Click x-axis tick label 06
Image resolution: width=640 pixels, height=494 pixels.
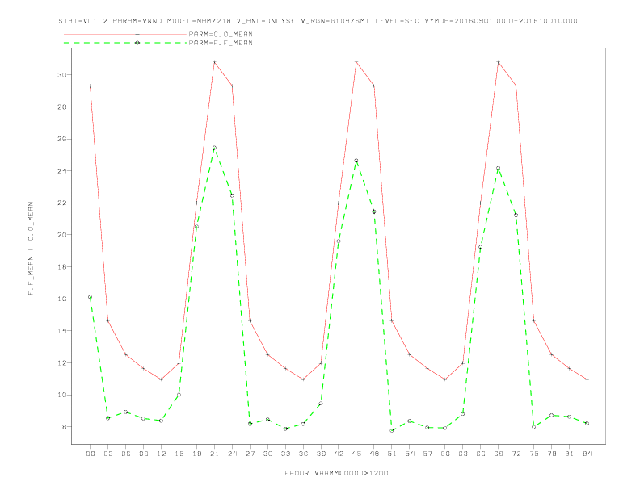point(126,454)
